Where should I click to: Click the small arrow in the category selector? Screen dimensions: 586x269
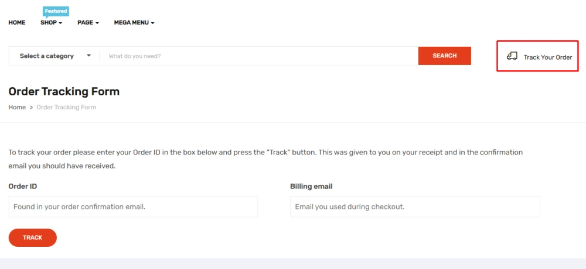pyautogui.click(x=89, y=56)
